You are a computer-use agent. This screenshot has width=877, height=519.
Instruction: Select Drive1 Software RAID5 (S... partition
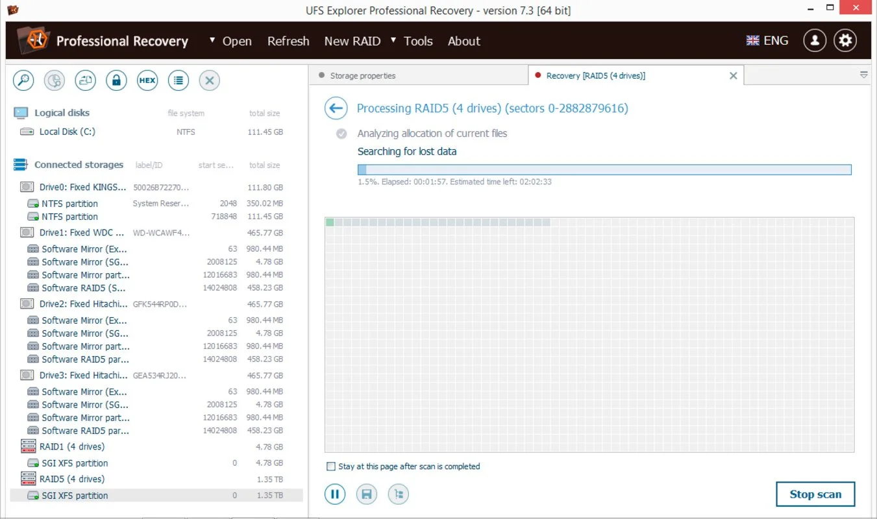point(155,287)
